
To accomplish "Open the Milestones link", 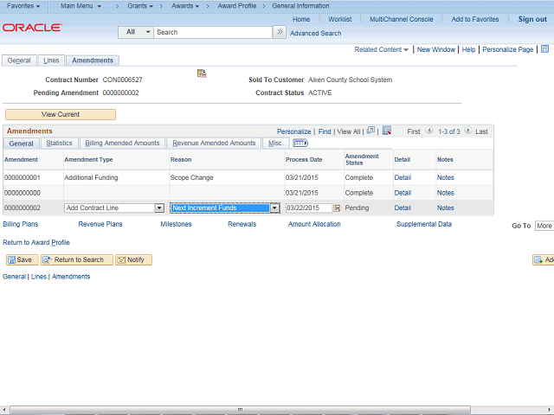I will [x=176, y=224].
